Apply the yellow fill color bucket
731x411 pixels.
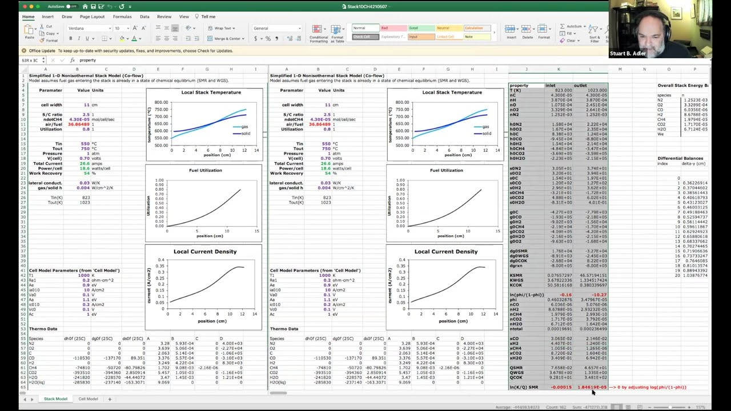[122, 39]
